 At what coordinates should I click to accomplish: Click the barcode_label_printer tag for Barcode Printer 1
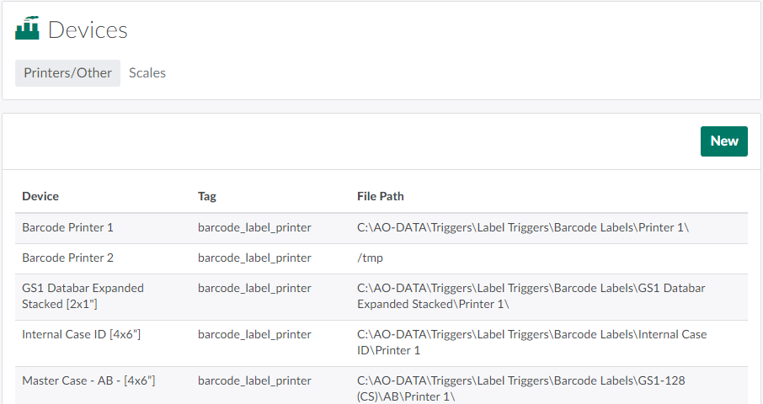pyautogui.click(x=254, y=227)
